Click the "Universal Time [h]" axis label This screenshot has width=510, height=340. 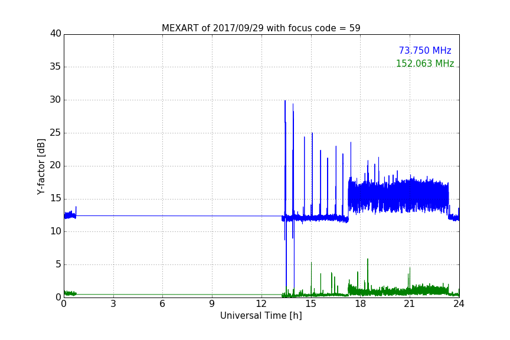pos(261,316)
